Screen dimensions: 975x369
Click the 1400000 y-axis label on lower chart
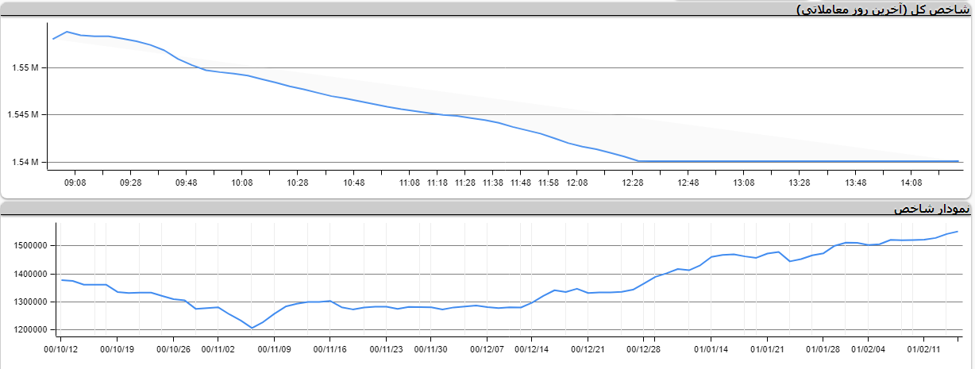pyautogui.click(x=32, y=275)
